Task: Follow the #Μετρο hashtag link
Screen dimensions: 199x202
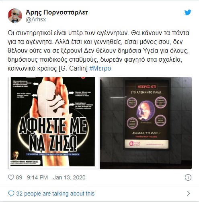Action: coord(100,68)
